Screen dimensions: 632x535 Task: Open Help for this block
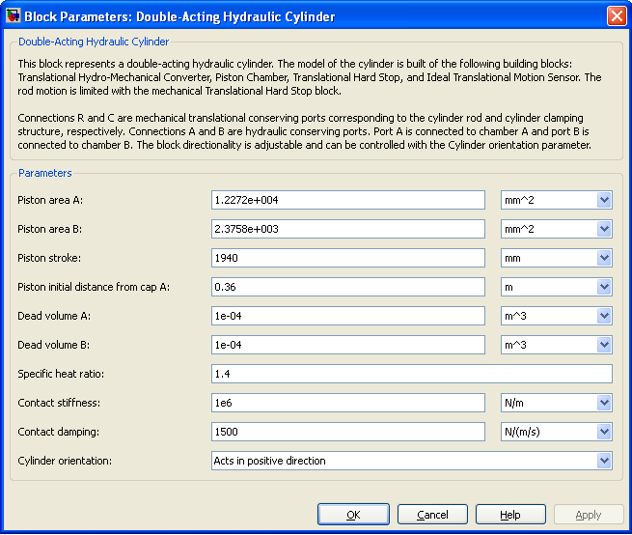pos(510,515)
